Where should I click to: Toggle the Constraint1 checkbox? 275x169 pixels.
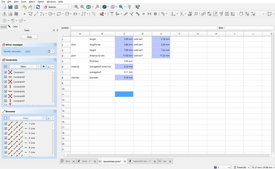point(6,72)
